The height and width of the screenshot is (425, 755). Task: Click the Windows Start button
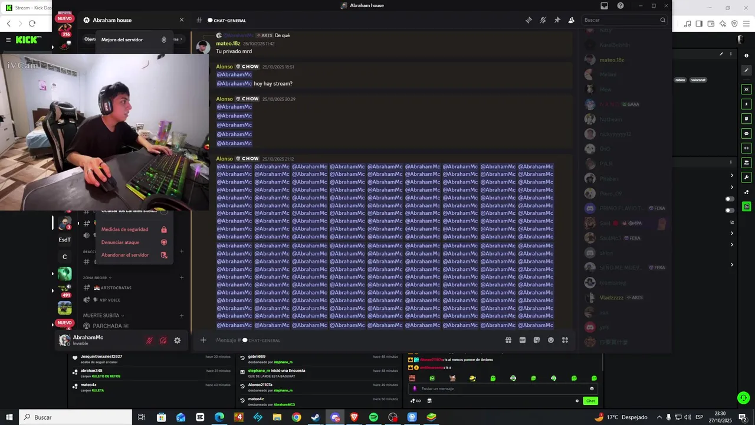[x=9, y=417]
